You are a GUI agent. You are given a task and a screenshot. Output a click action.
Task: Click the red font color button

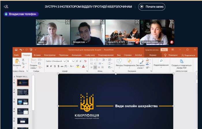coord(83,66)
